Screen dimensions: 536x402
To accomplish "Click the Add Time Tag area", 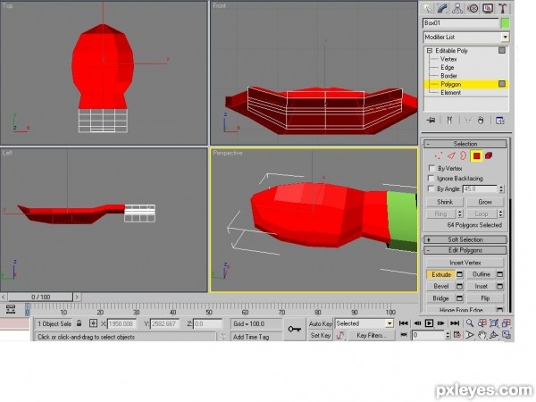I will 256,337.
